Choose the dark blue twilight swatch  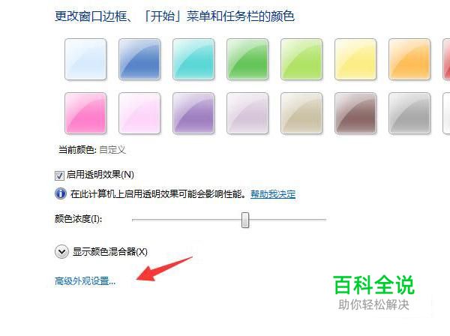pos(139,59)
